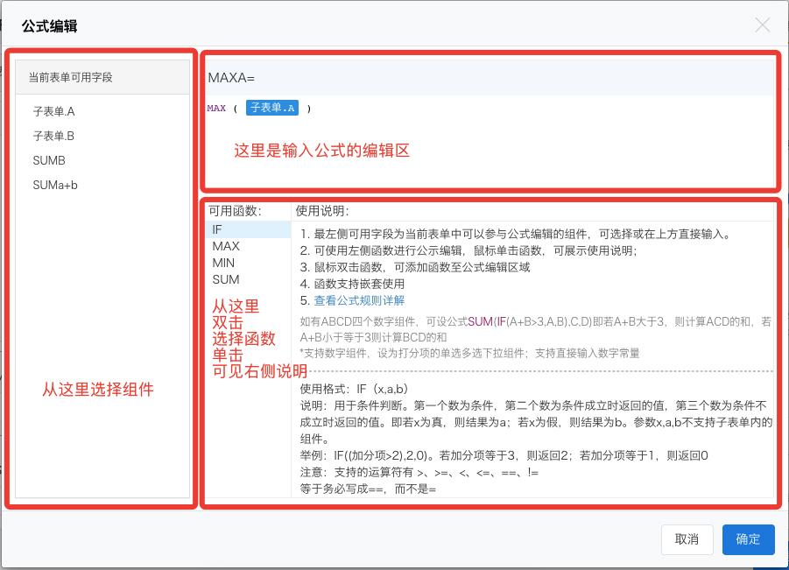Choose the SUMa+b field in left panel
Viewport: 789px width, 570px height.
[55, 186]
